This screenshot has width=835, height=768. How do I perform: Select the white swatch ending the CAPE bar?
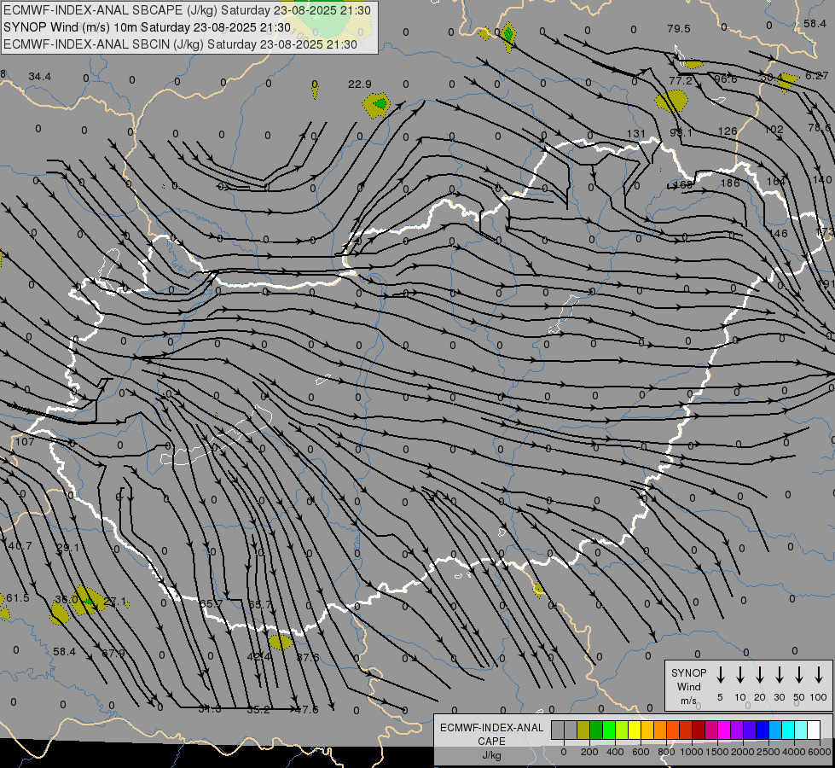(814, 730)
